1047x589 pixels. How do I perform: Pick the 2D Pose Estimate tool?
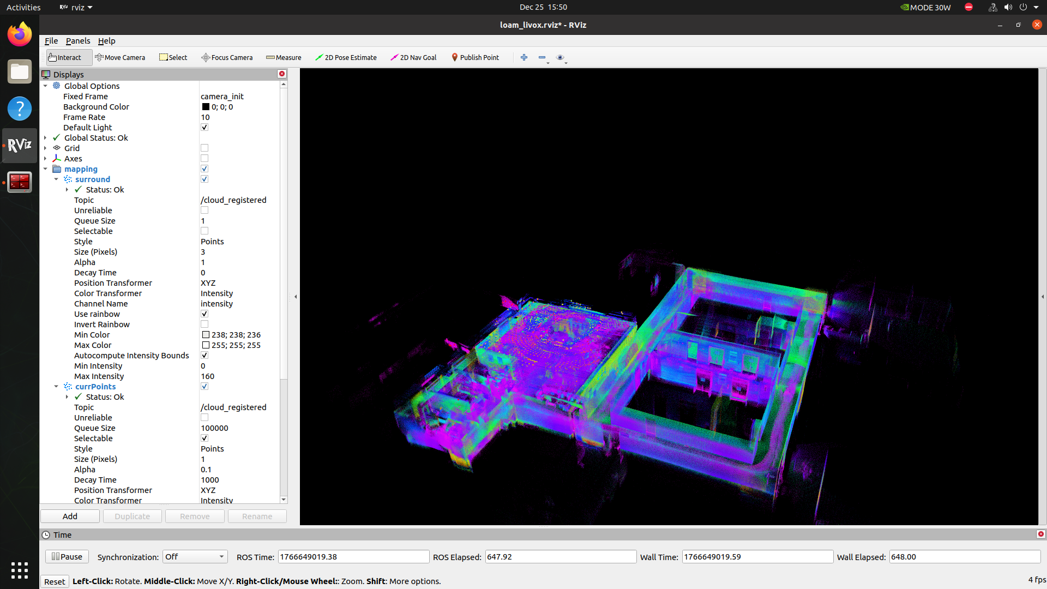click(x=346, y=57)
